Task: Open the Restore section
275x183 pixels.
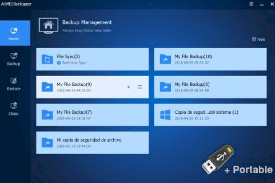Action: 14,83
